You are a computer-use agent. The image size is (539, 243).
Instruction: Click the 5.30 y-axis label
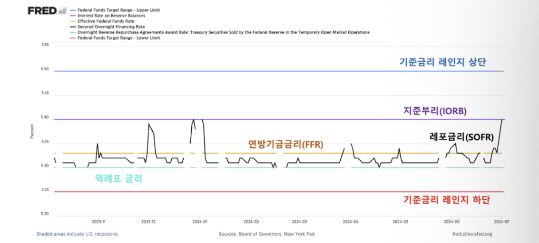45,165
